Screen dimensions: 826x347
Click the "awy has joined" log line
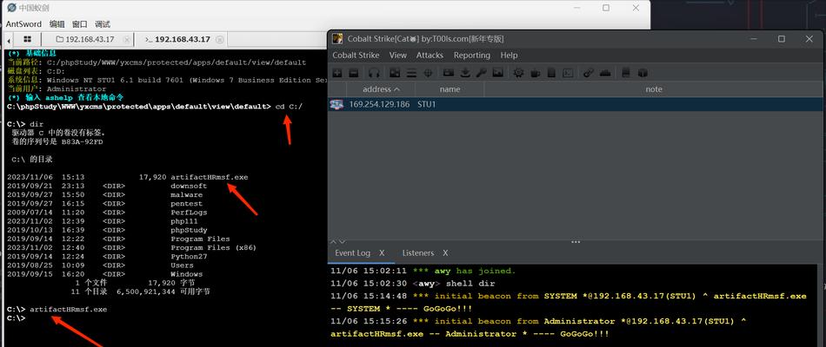[x=423, y=271]
